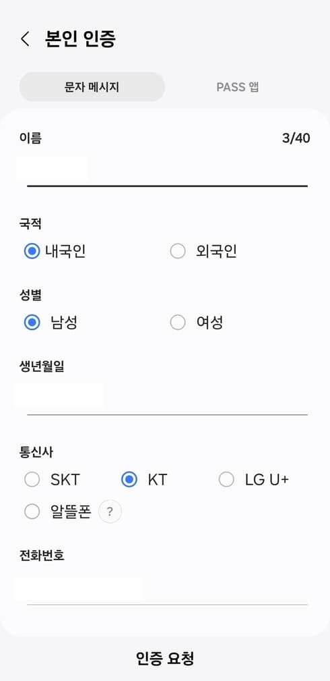The width and height of the screenshot is (330, 681).
Task: Choose the 외국인 nationality option
Action: [x=203, y=251]
